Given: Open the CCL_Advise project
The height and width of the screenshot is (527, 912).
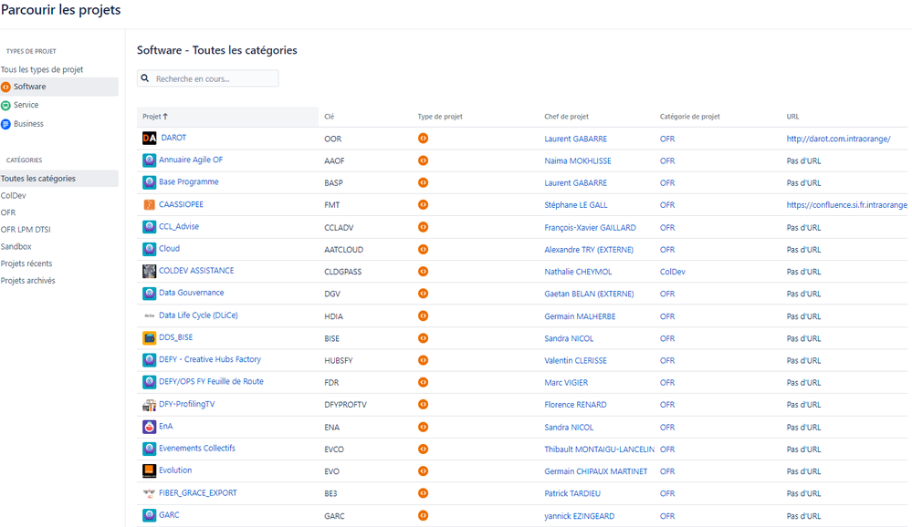Looking at the screenshot, I should [179, 227].
